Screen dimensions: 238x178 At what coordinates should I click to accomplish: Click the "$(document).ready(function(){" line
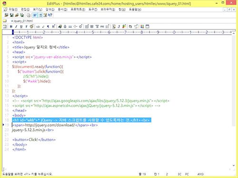tap(38, 66)
